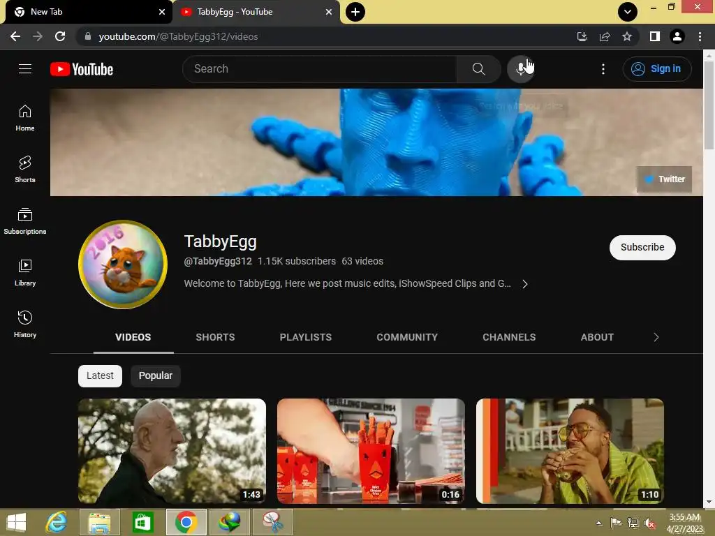Viewport: 715px width, 536px height.
Task: Toggle browser side panel icon
Action: click(655, 36)
